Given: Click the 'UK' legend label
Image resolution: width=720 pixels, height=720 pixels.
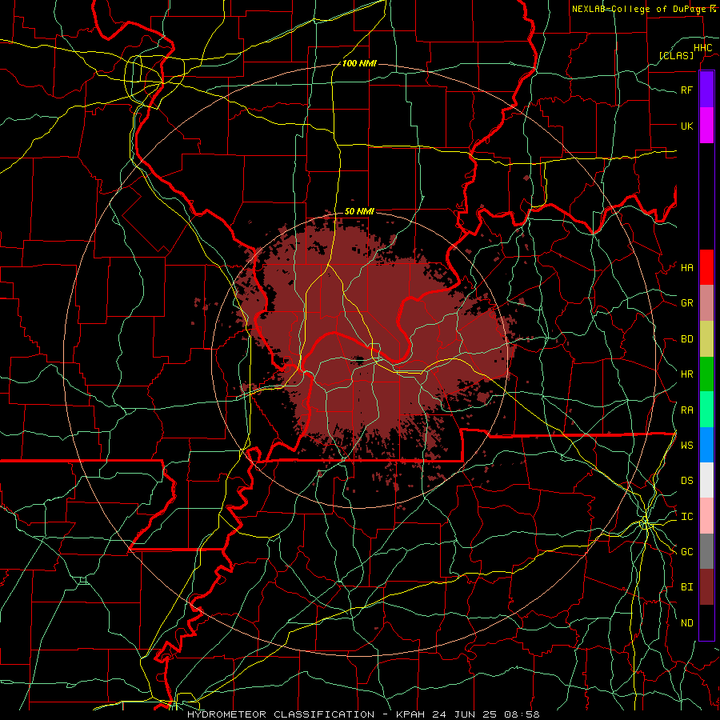Looking at the screenshot, I should [x=687, y=126].
